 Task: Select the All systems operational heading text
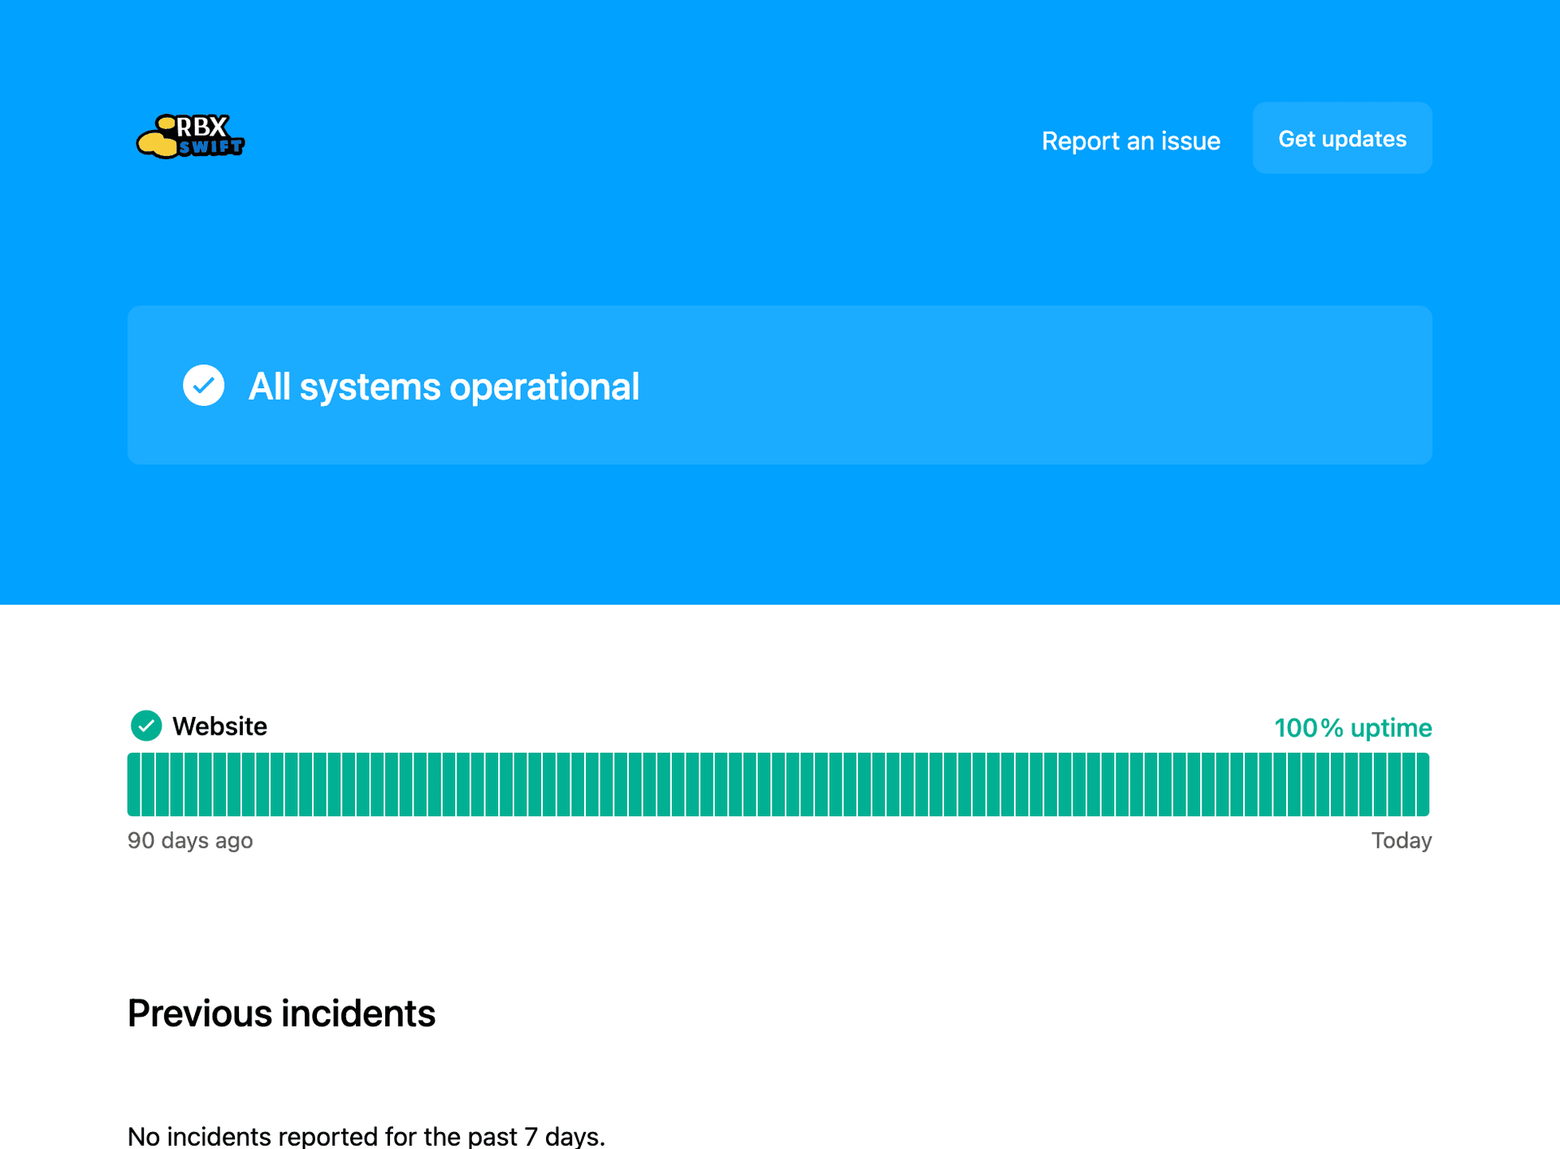(x=444, y=387)
